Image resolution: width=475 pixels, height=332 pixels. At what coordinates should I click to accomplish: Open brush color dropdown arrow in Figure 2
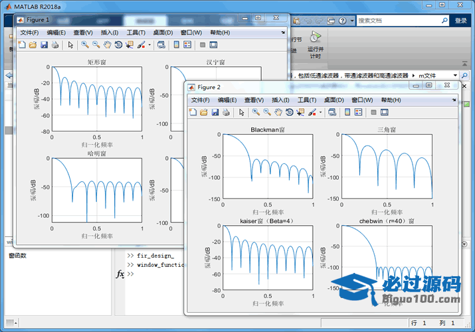[320, 112]
